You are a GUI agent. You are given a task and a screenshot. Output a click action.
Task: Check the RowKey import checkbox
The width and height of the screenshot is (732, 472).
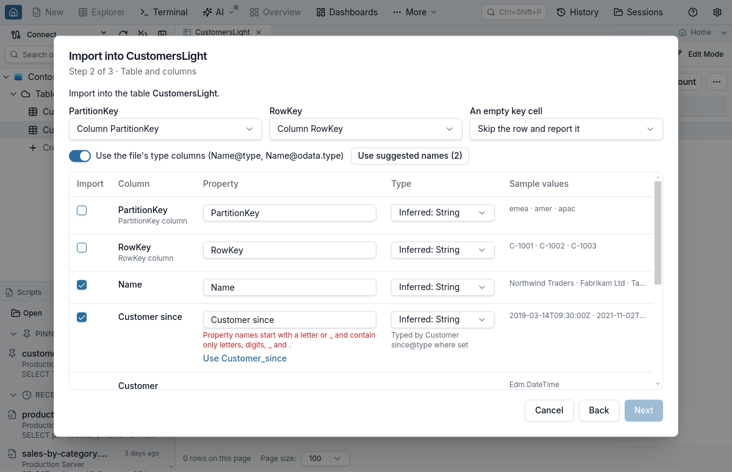click(x=82, y=248)
